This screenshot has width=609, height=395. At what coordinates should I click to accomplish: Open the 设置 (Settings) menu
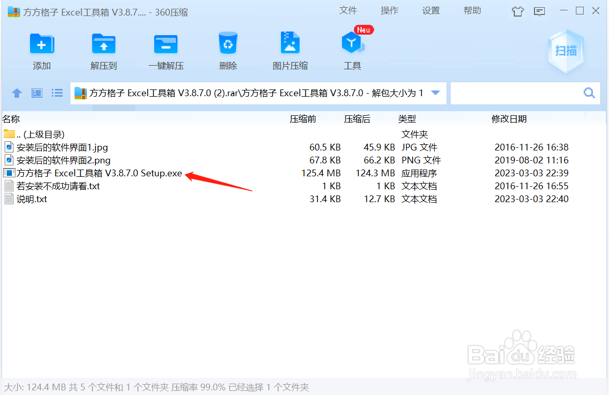[x=431, y=10]
